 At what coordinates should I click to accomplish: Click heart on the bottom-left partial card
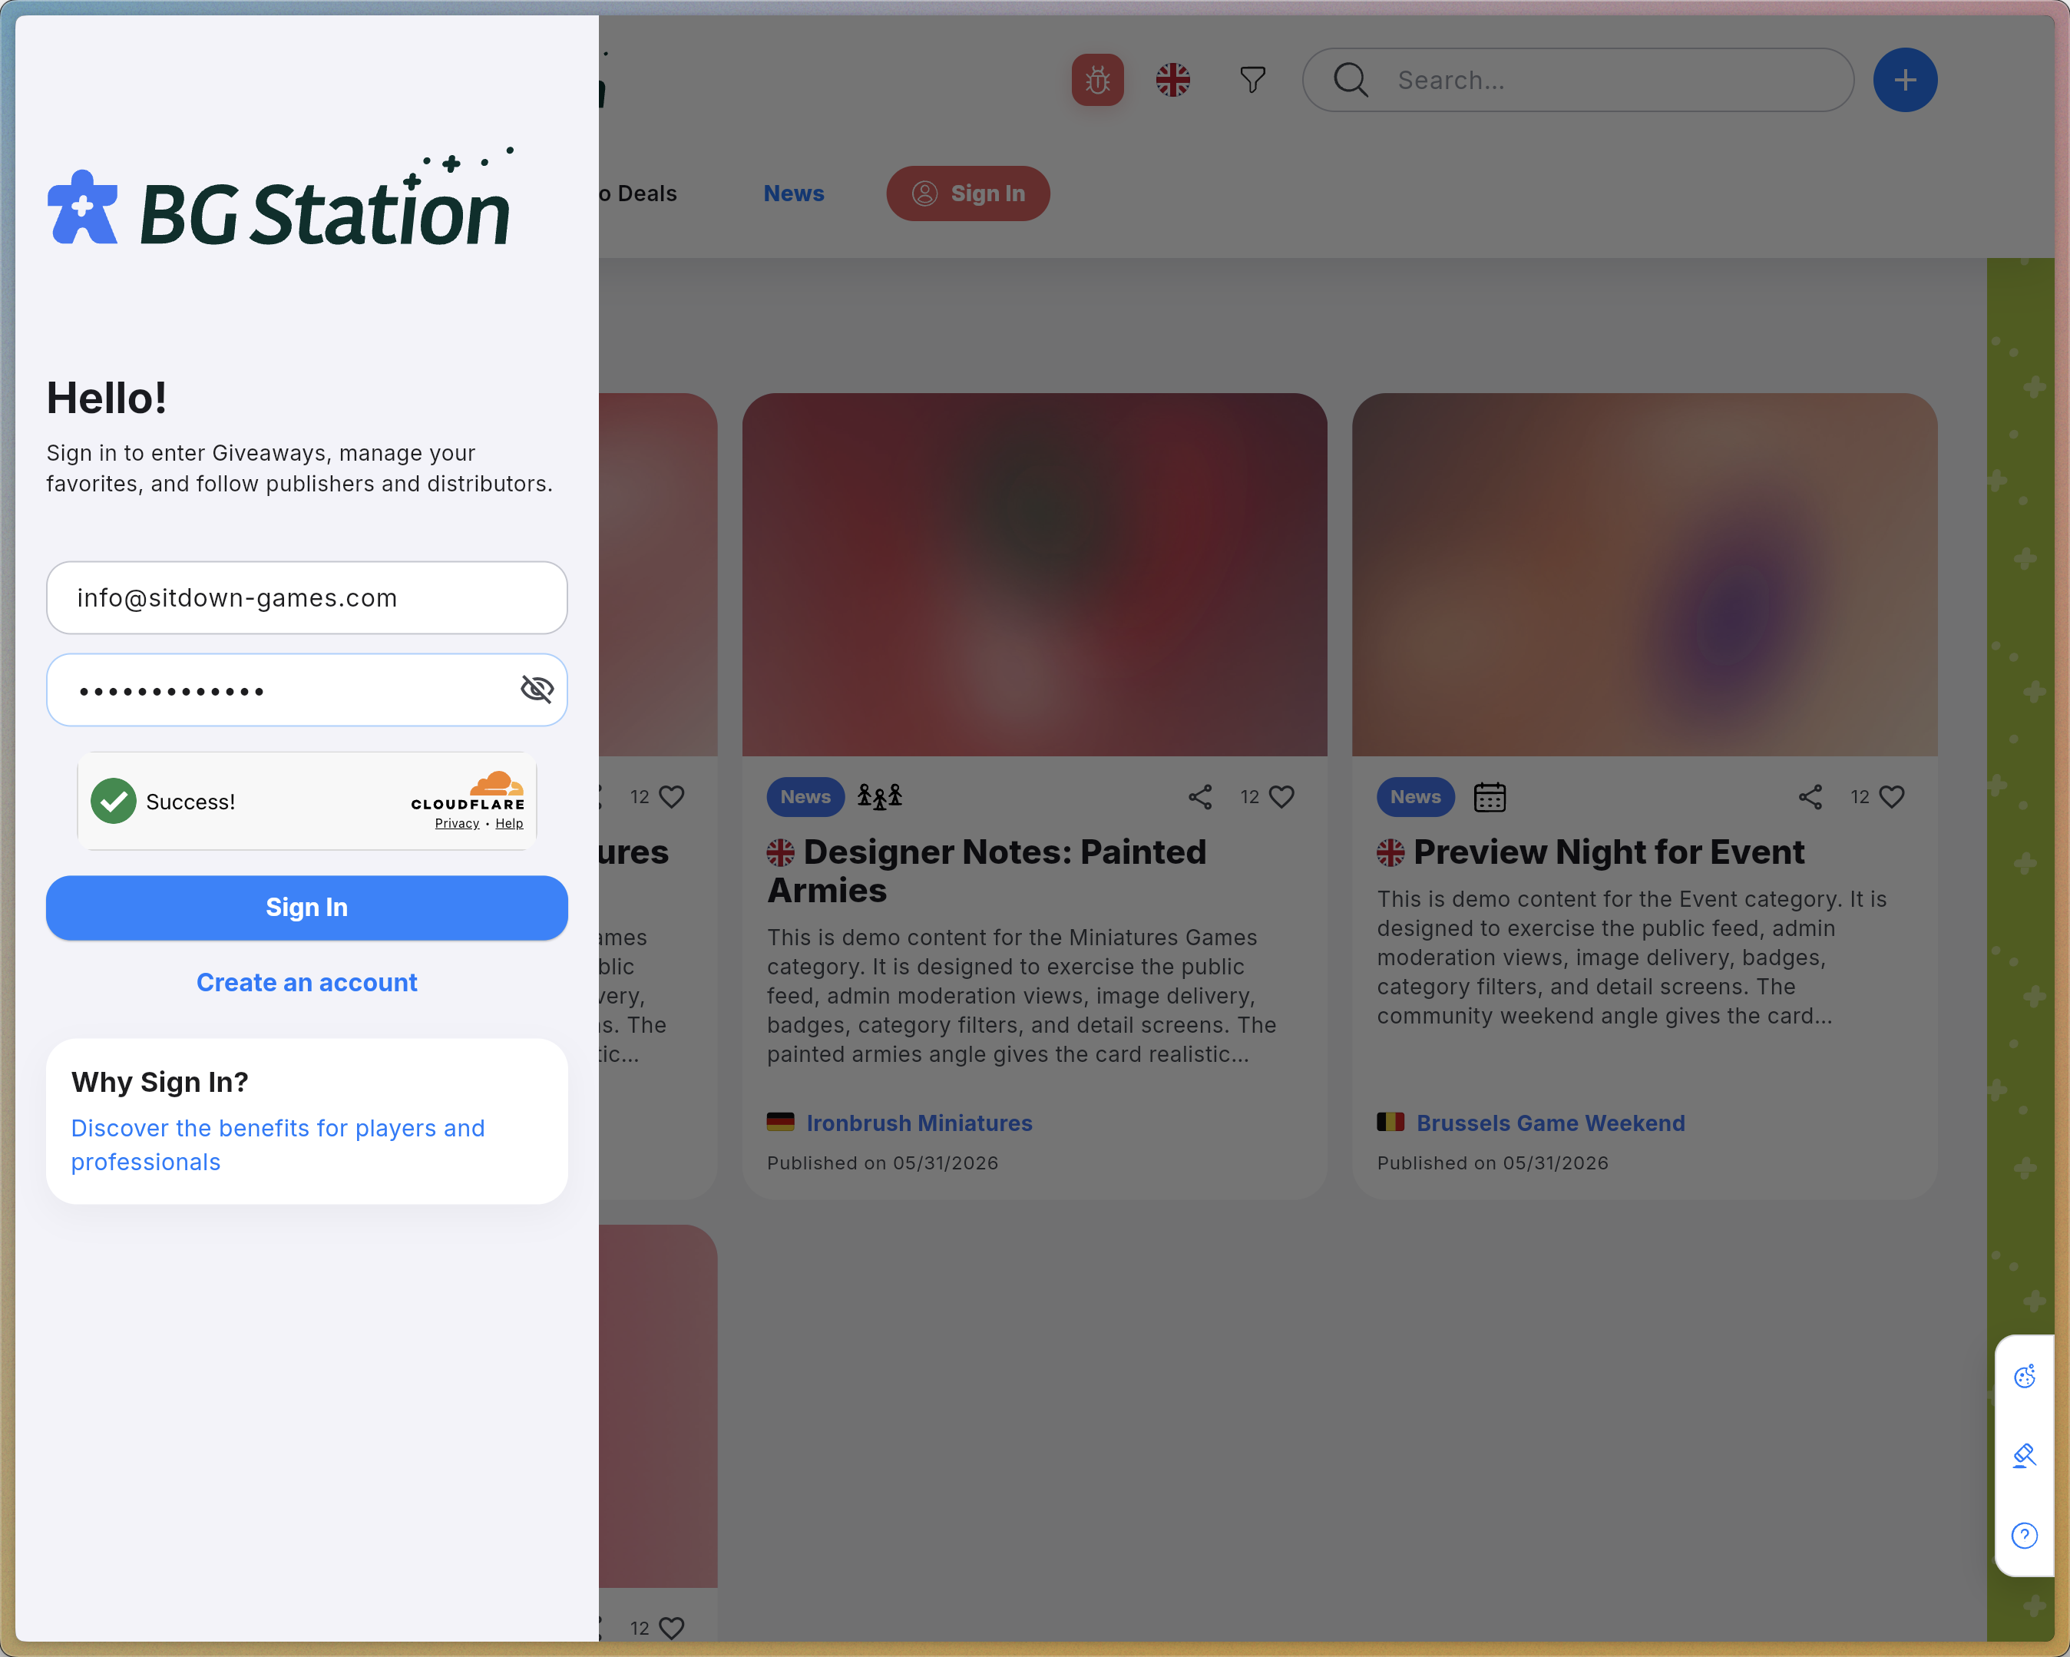672,1628
